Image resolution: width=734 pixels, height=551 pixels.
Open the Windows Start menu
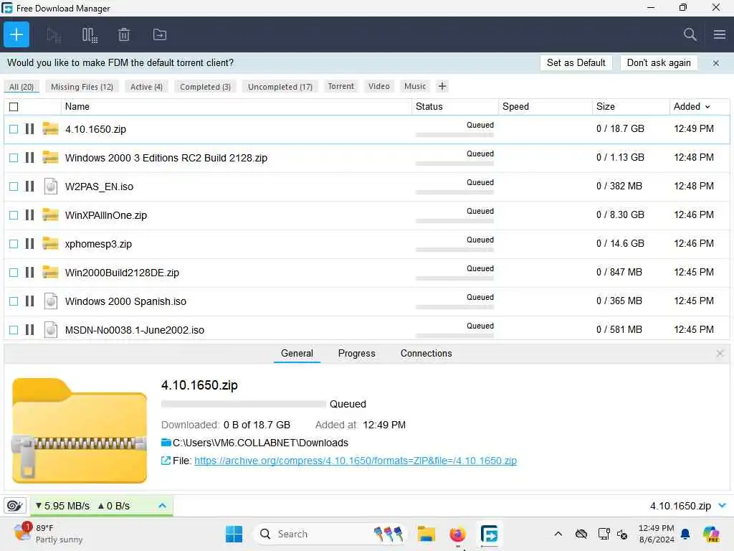[x=234, y=534]
